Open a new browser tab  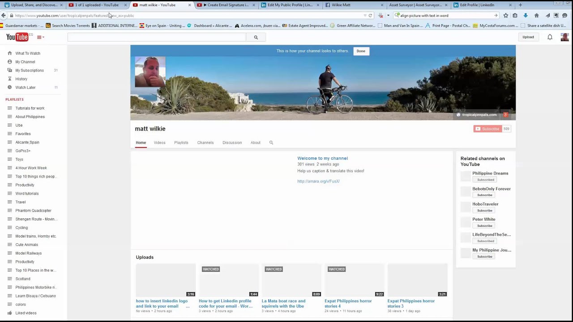(x=520, y=5)
